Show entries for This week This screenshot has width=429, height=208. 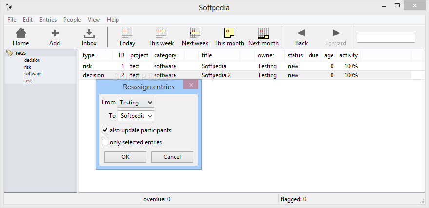tap(161, 37)
